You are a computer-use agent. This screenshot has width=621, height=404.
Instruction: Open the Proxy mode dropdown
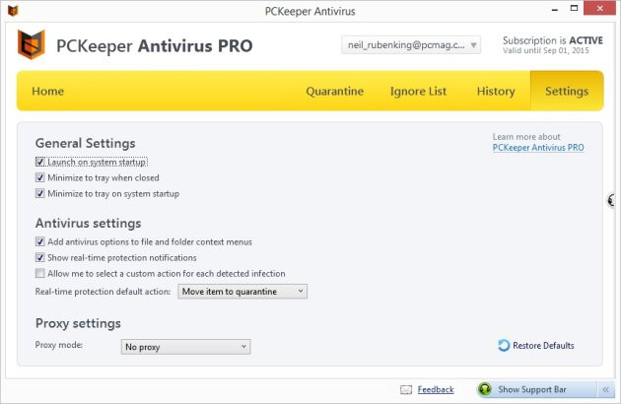point(185,347)
